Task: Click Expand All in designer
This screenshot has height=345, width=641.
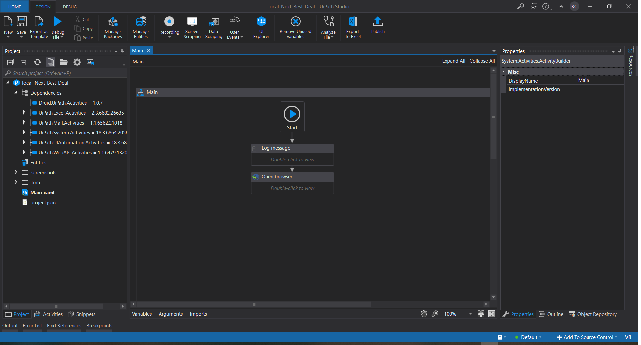Action: click(454, 61)
